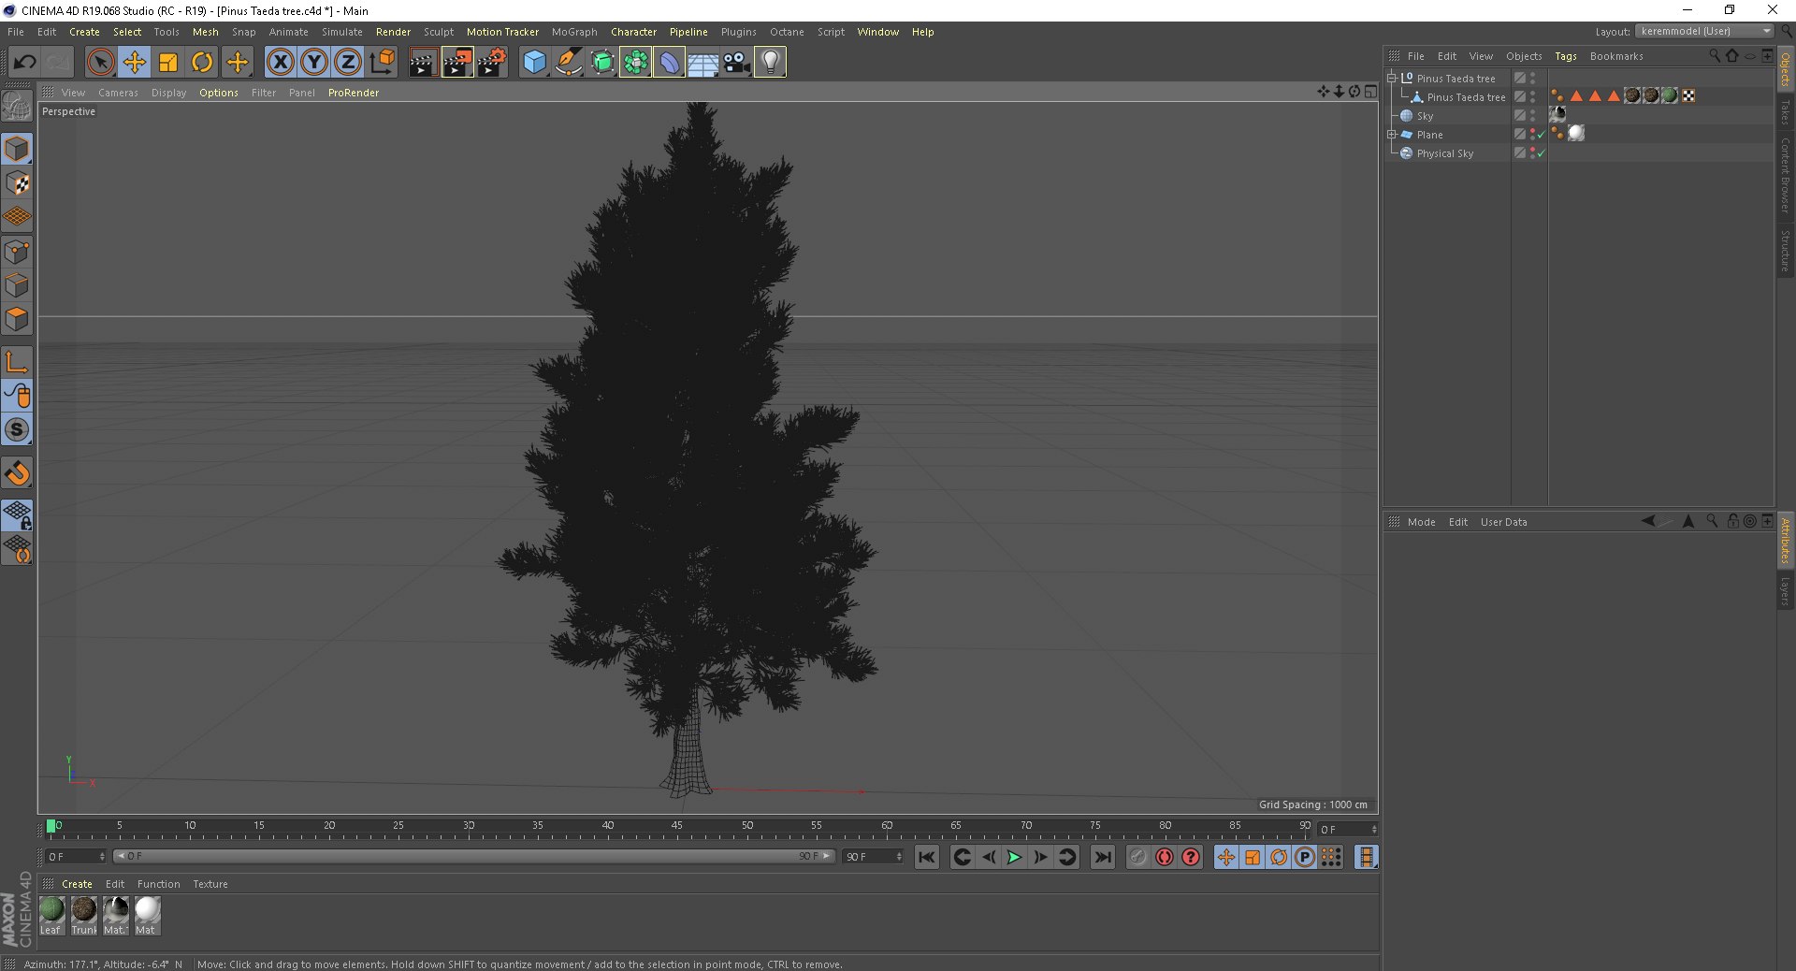Image resolution: width=1796 pixels, height=971 pixels.
Task: Switch to Texture mode in left palette
Action: point(17,183)
